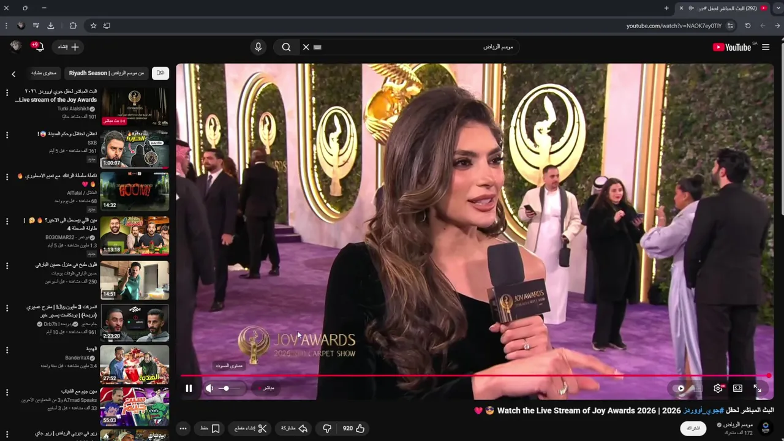Open the 27:52 Banderitax video thumbnail
The image size is (784, 441).
point(134,364)
